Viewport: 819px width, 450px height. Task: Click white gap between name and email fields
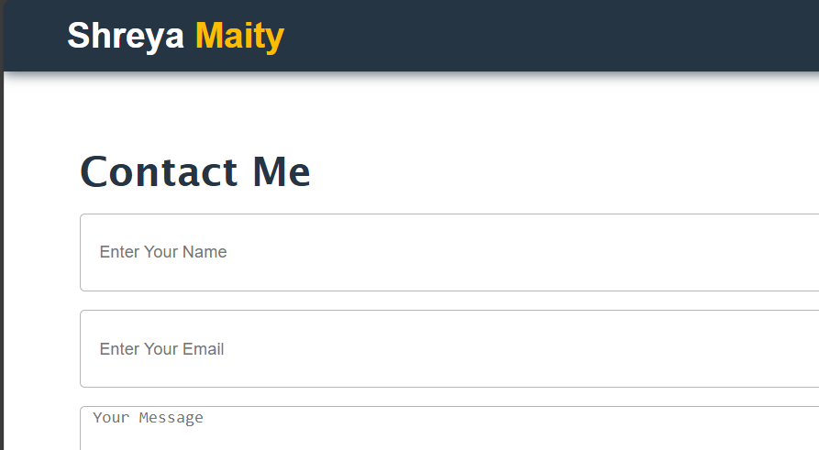(449, 301)
